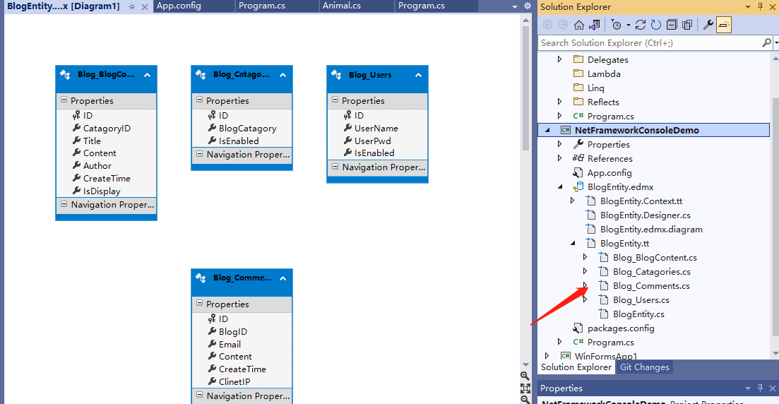The width and height of the screenshot is (779, 404).
Task: Open Properties via the wrench toolbar icon
Action: pyautogui.click(x=708, y=25)
